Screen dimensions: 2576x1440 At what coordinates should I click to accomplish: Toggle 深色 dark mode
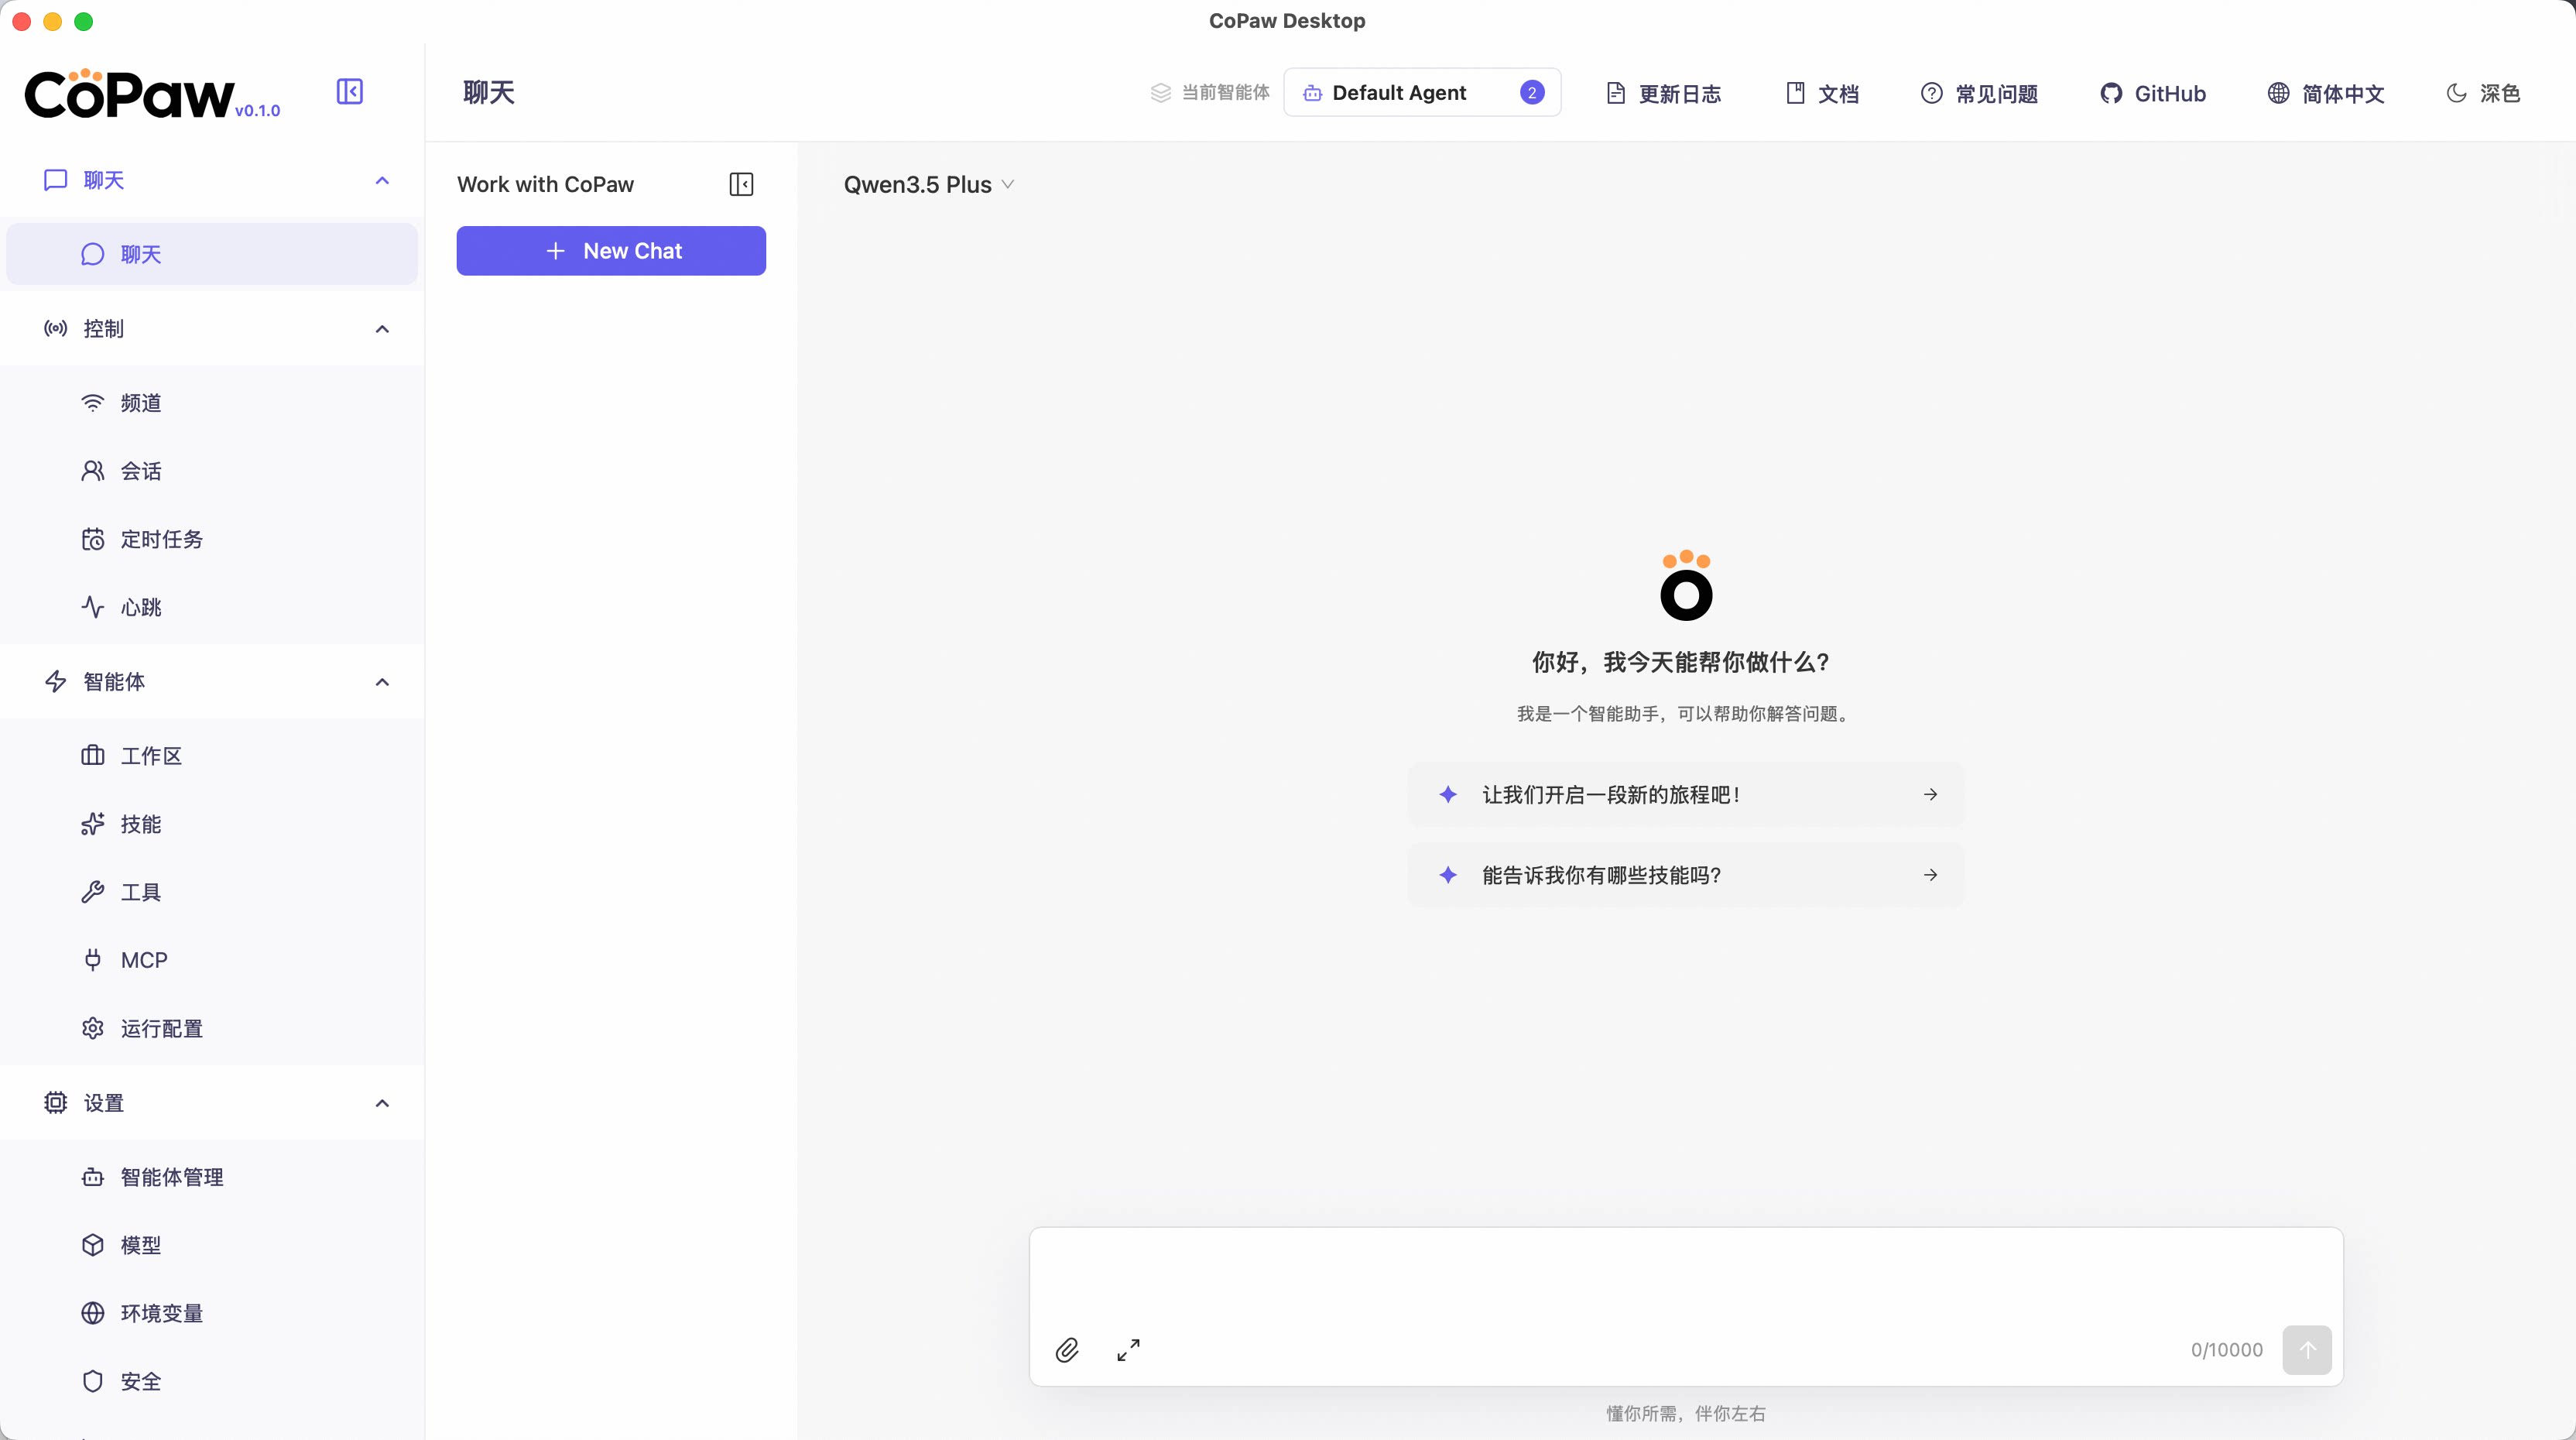click(2483, 93)
